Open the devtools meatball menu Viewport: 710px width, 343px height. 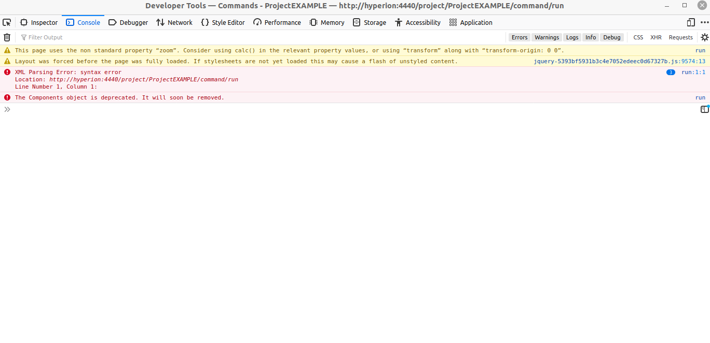click(x=704, y=22)
